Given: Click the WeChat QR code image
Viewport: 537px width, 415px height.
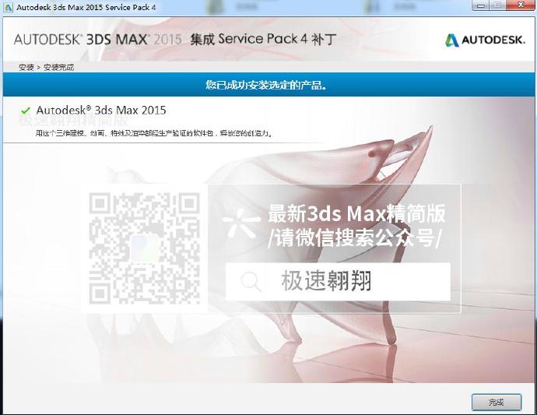Looking at the screenshot, I should point(144,248).
